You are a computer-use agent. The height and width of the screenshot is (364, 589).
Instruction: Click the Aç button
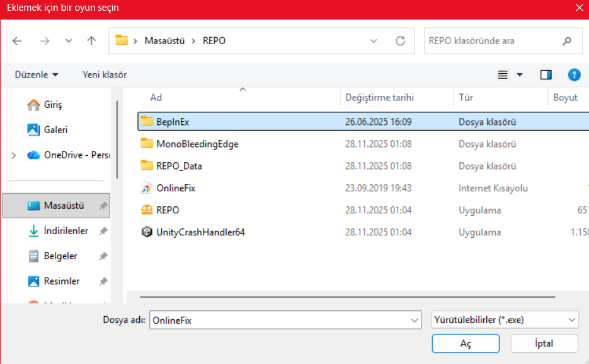pyautogui.click(x=466, y=343)
